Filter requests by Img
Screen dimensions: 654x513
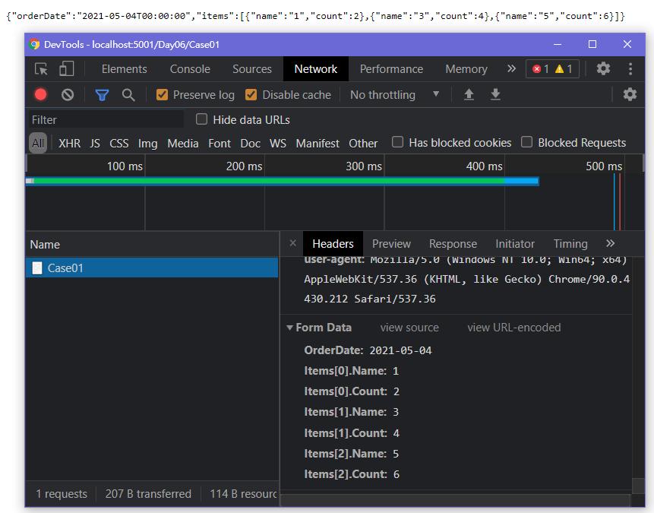point(147,143)
